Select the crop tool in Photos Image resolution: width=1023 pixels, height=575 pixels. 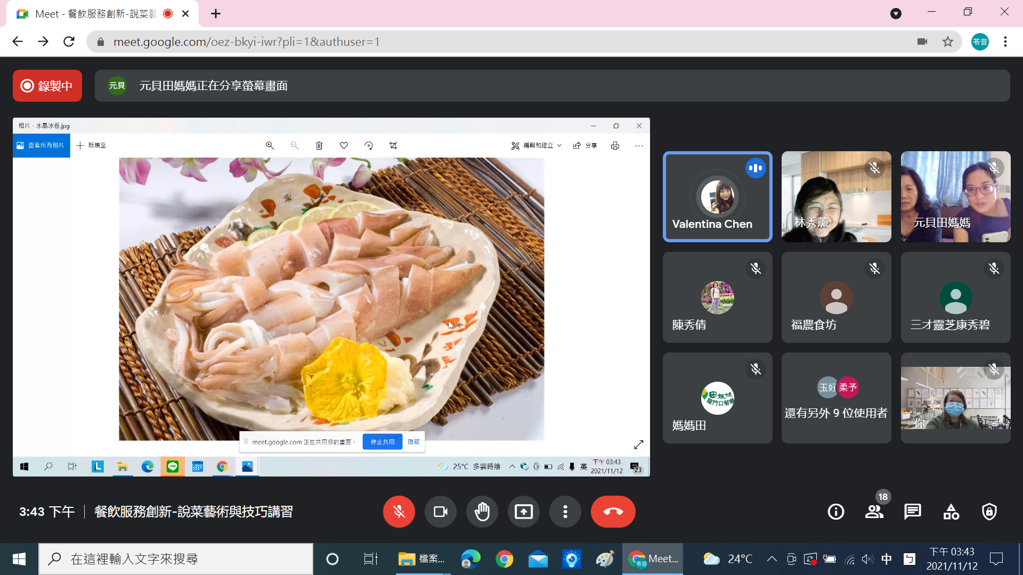[393, 145]
